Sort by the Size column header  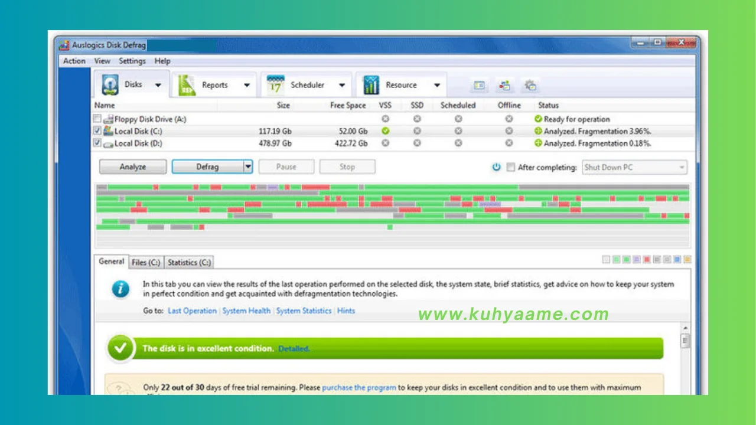[x=283, y=106]
